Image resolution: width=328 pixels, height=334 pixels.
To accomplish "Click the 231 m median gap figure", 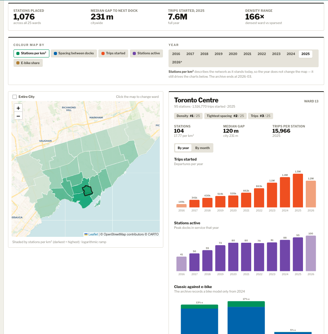I will coord(102,17).
